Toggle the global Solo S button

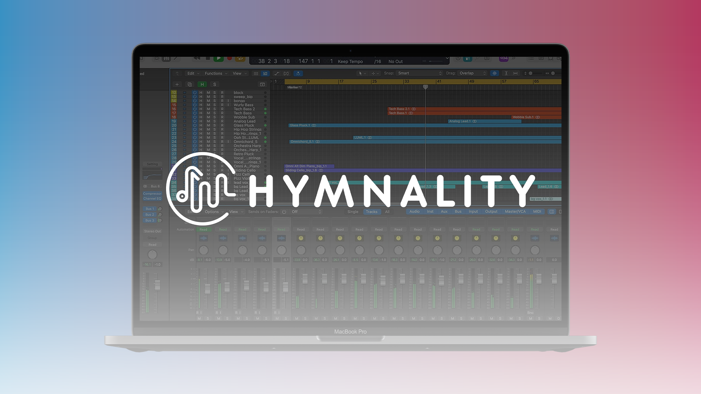pos(215,84)
